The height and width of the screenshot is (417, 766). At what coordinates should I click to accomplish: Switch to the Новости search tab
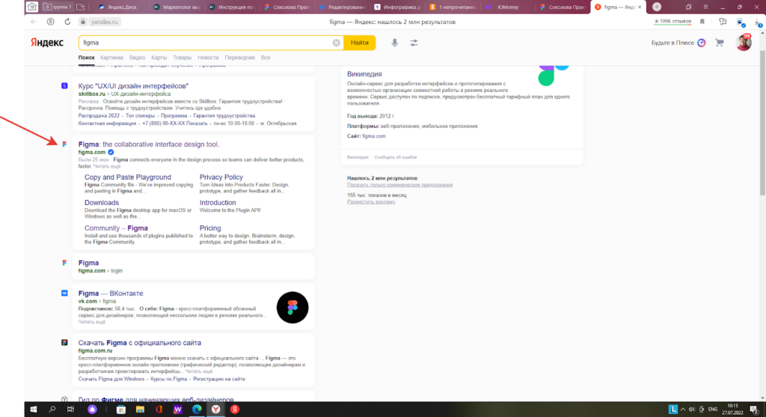[x=208, y=58]
